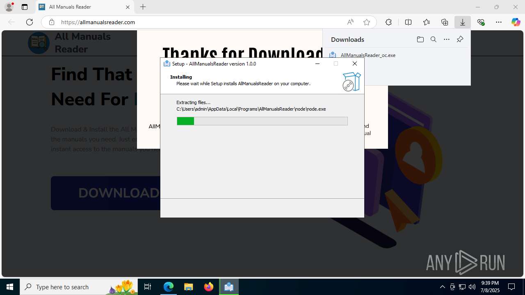The height and width of the screenshot is (295, 525).
Task: Click the taskbar search box
Action: tap(80, 287)
